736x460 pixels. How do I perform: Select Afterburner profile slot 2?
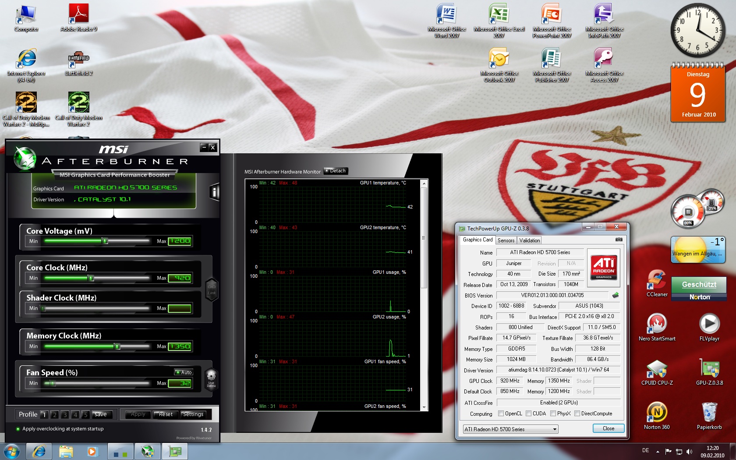pos(54,414)
